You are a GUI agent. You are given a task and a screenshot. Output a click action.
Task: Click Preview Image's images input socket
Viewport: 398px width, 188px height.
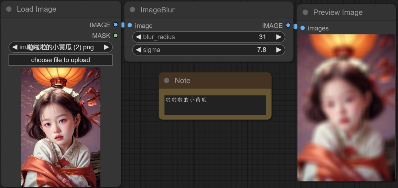[x=303, y=28]
